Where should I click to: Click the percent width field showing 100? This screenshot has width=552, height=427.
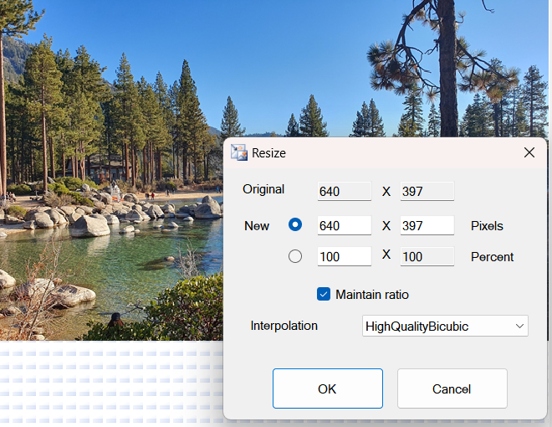click(345, 256)
